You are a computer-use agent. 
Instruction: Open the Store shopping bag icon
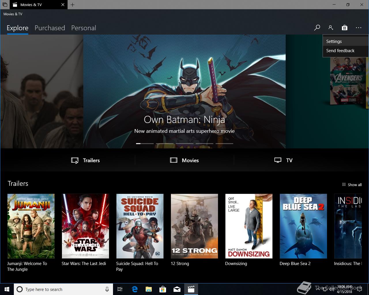pos(344,28)
